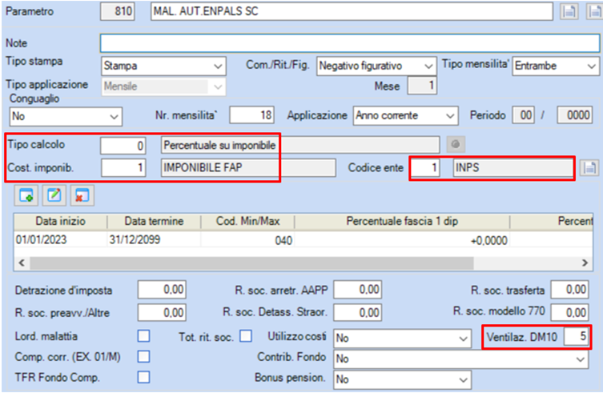This screenshot has height=393, width=603.
Task: Check the TFR Fondo Comp. box
Action: pos(144,377)
